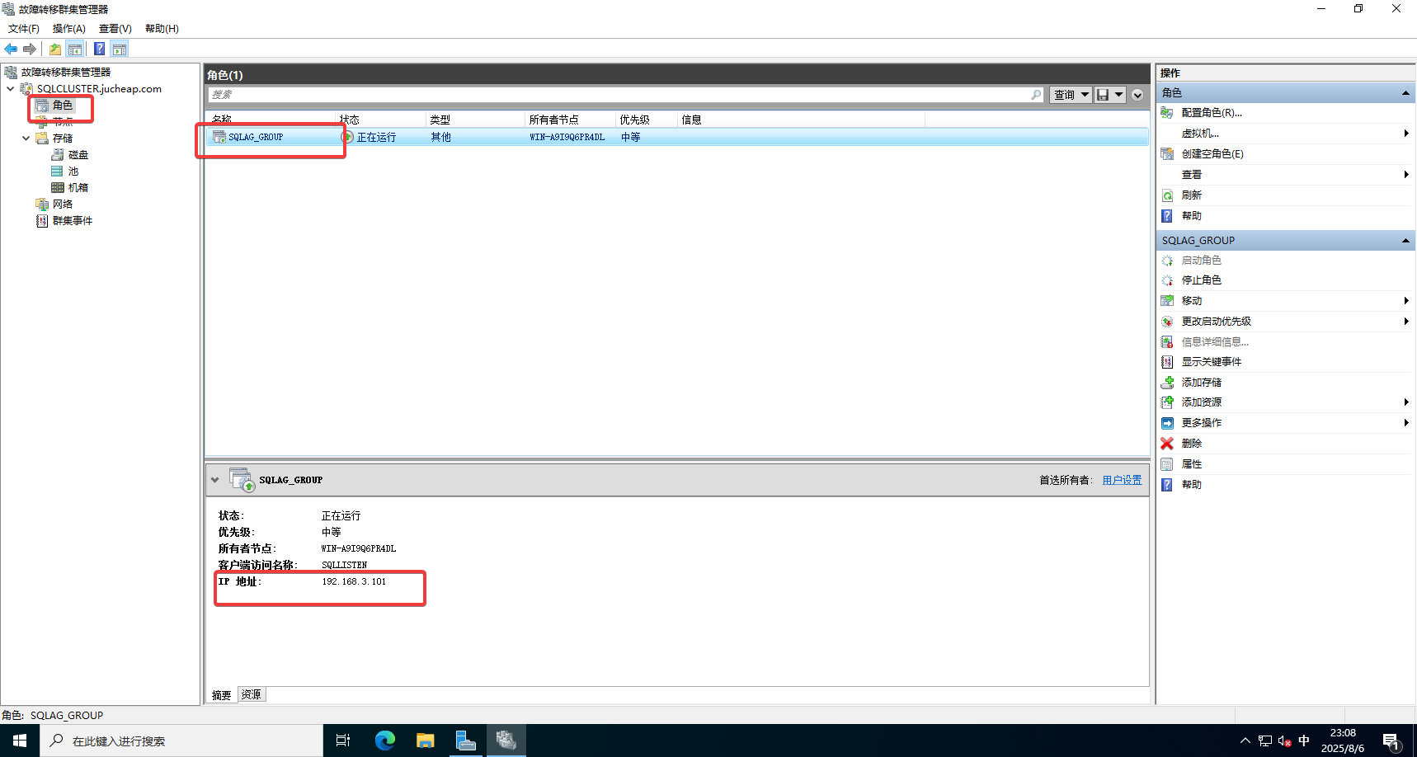Switch to the 摘要 tab
The height and width of the screenshot is (757, 1417).
(x=221, y=695)
